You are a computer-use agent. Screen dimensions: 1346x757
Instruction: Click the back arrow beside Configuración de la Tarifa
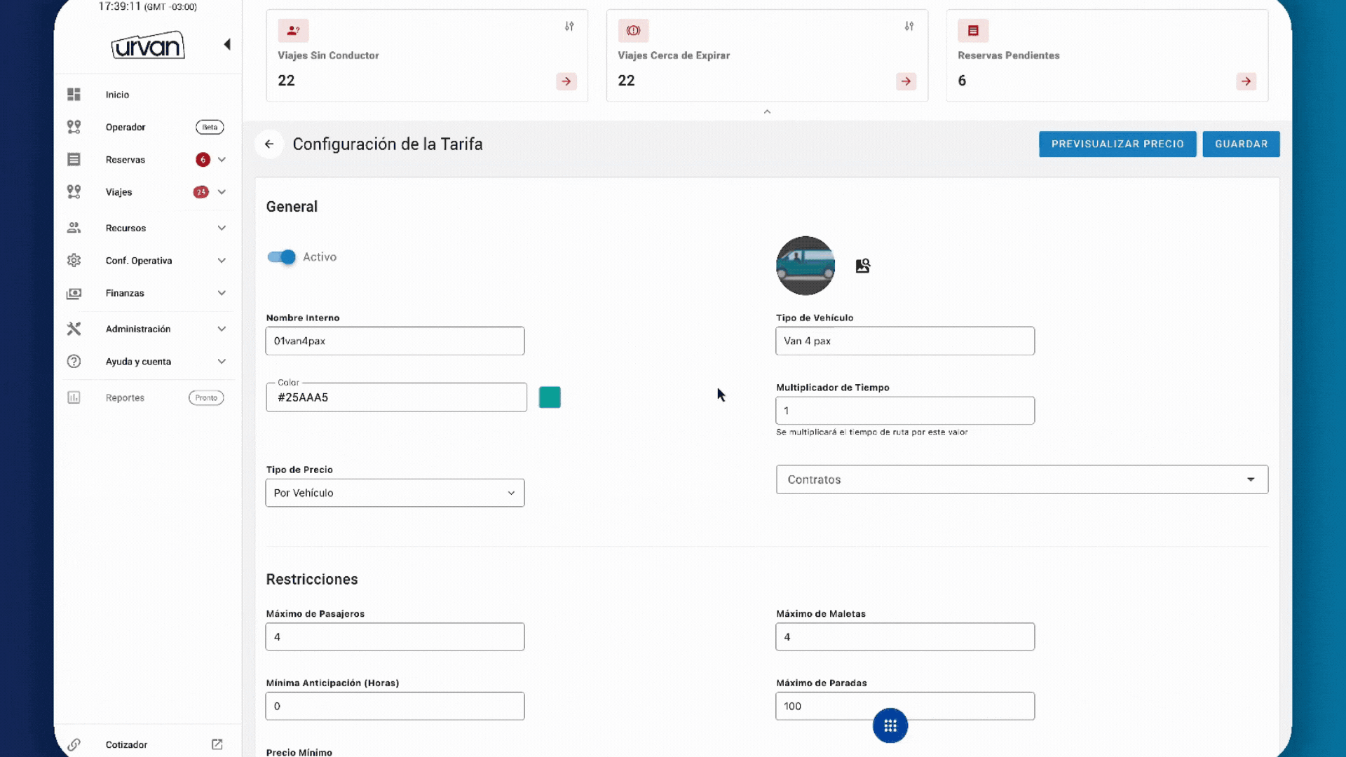pos(269,144)
